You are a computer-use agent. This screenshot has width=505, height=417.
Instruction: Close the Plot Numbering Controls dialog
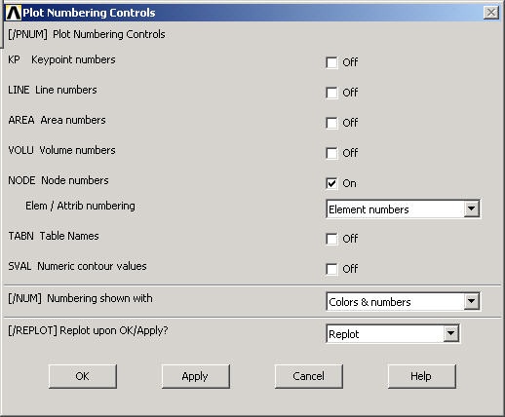coord(491,13)
